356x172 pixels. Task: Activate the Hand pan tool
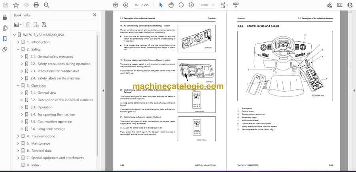pos(171,5)
